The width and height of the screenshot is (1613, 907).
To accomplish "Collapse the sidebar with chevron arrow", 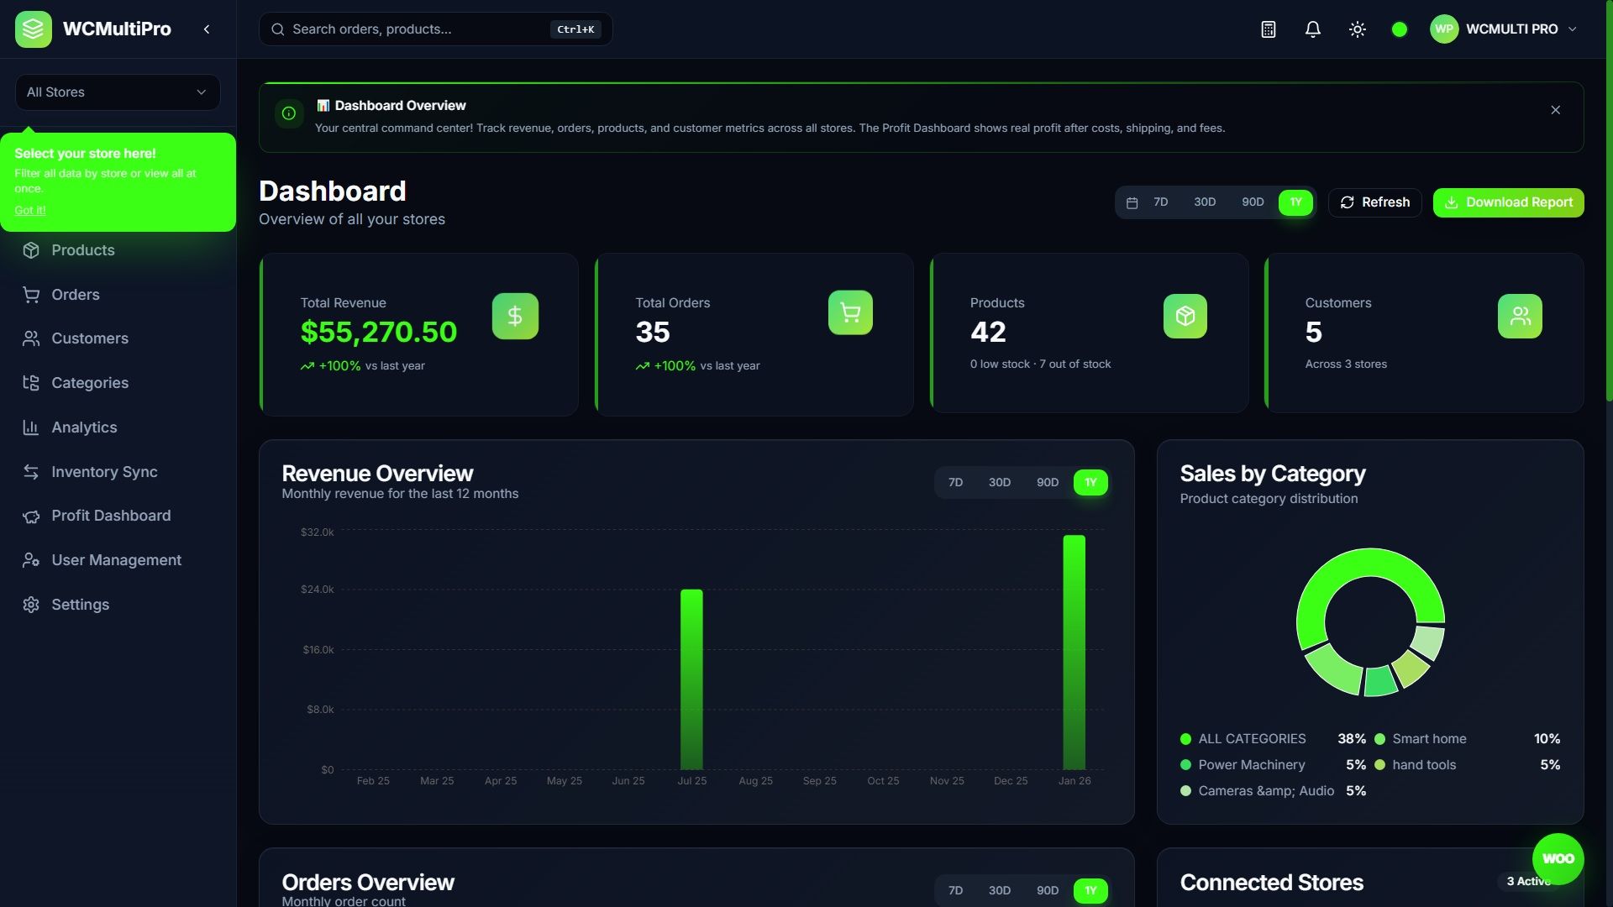I will click(x=207, y=29).
